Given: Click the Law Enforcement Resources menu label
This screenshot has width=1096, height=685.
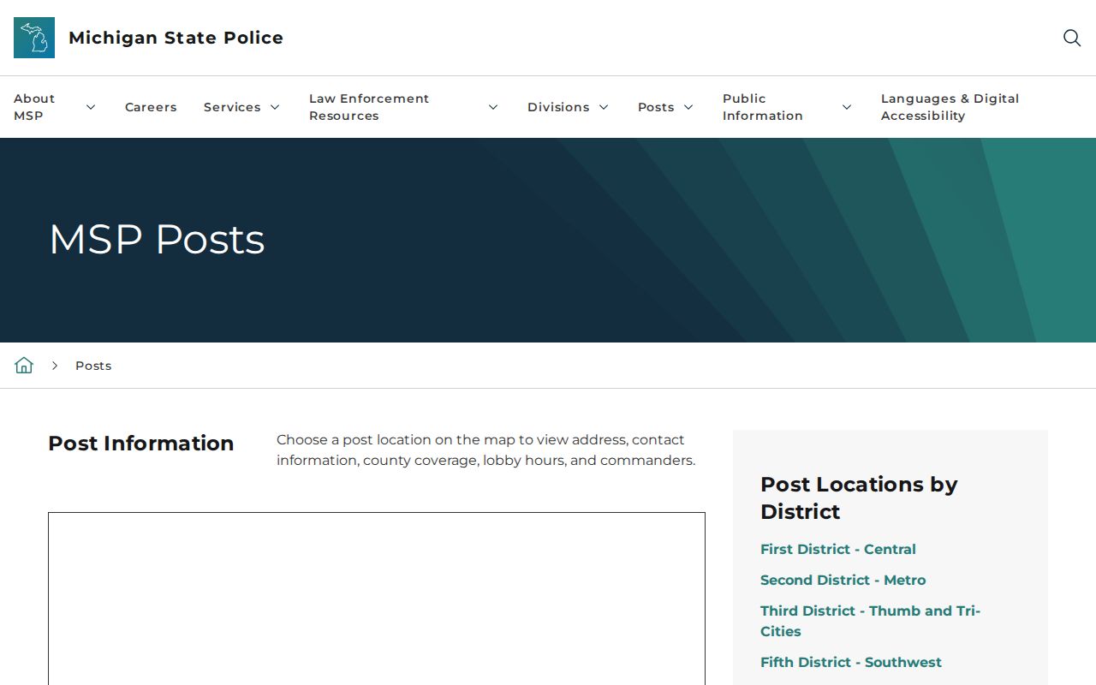Looking at the screenshot, I should (369, 107).
